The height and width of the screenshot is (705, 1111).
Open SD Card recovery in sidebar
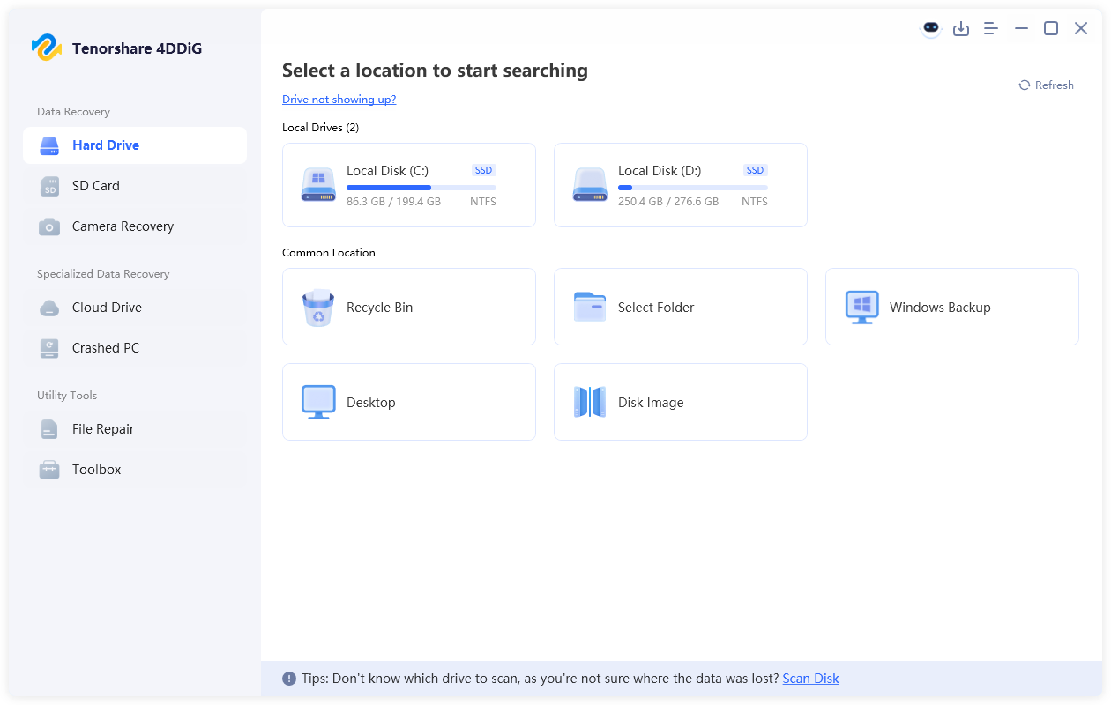pyautogui.click(x=95, y=186)
